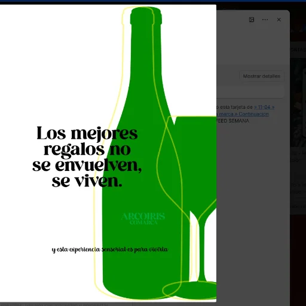306x306 pixels.
Task: Click the comment box under Mostrar detalles
Action: click(250, 91)
